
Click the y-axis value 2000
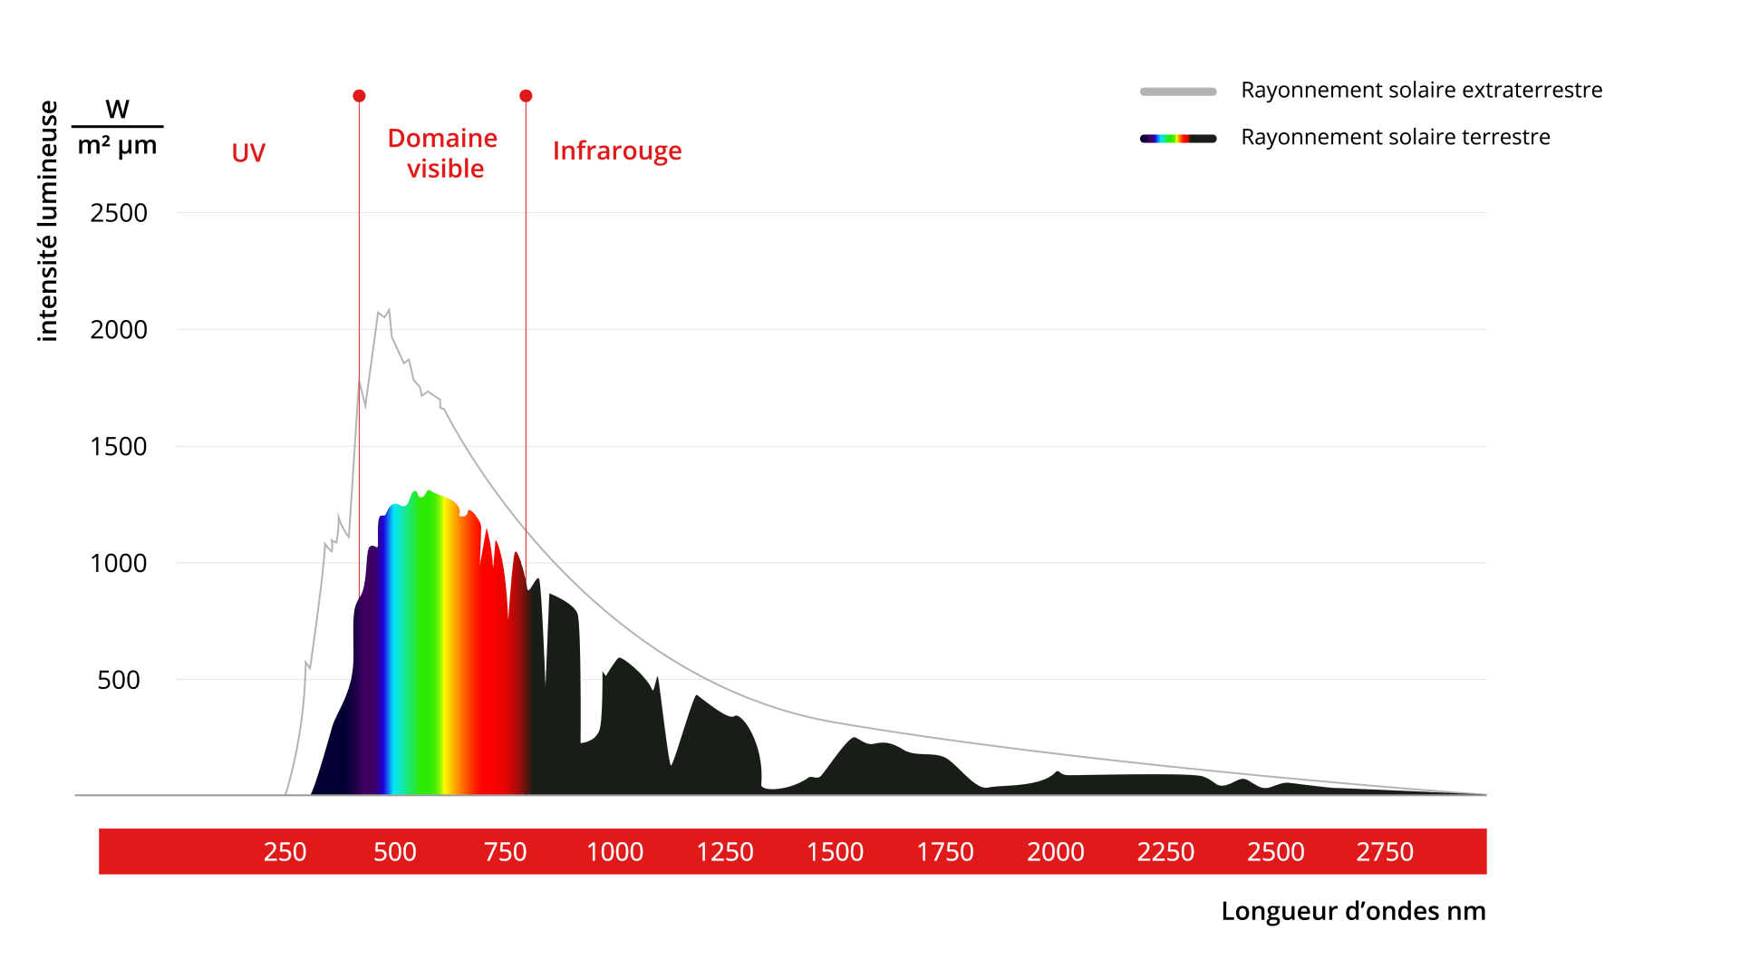[x=119, y=330]
